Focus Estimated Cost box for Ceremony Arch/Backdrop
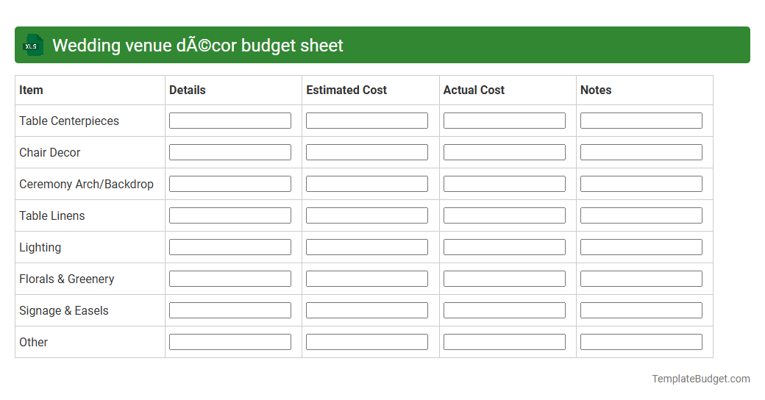 [367, 184]
